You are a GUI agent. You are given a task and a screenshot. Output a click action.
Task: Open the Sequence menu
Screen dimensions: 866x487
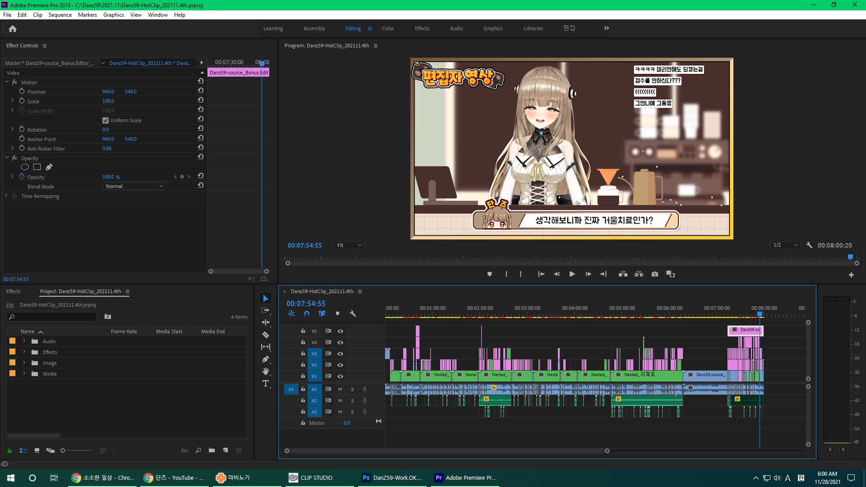click(60, 15)
